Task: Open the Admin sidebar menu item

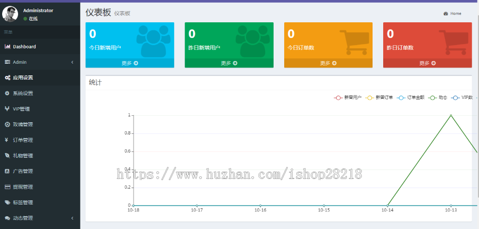Action: click(x=40, y=62)
